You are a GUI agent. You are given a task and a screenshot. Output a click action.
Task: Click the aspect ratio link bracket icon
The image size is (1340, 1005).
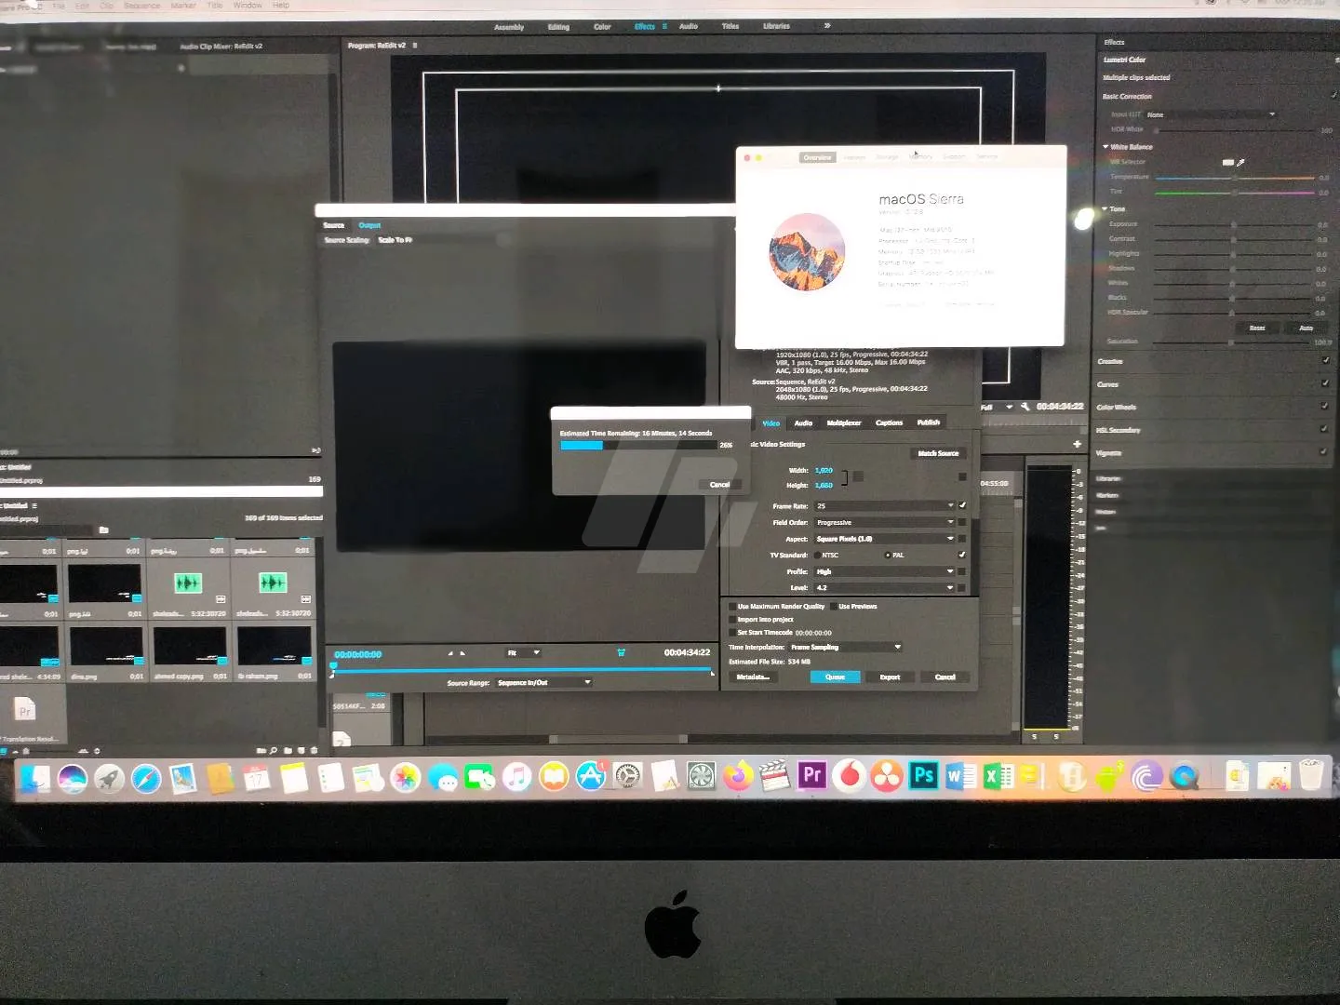coord(845,477)
